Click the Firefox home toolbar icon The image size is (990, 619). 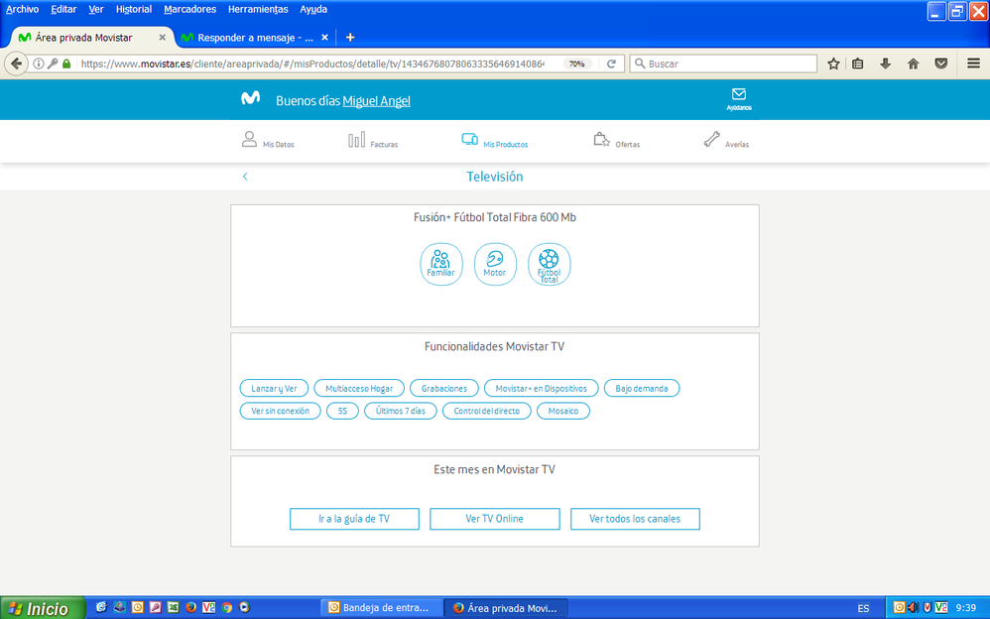click(x=913, y=63)
